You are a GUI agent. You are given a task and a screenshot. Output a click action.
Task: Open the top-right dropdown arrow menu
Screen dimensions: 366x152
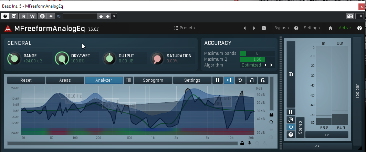(x=359, y=16)
